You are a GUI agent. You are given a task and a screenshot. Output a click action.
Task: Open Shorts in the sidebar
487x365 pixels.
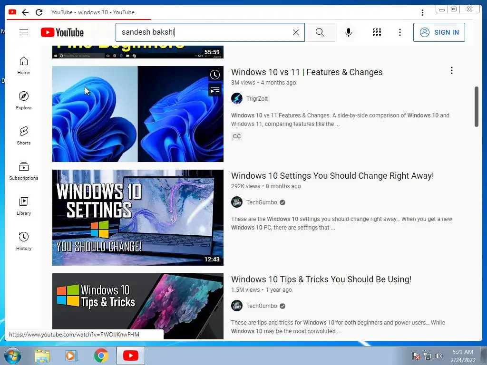click(x=24, y=135)
